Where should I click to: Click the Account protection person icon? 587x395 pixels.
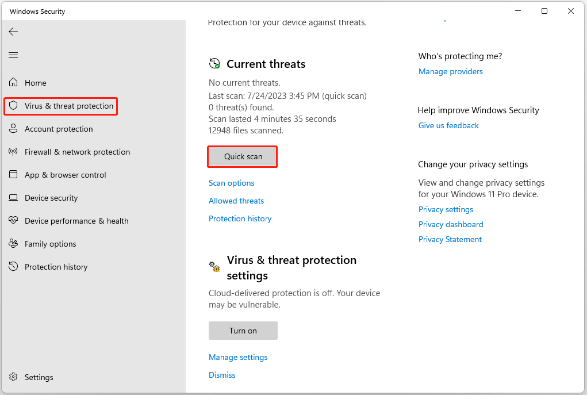coord(13,129)
